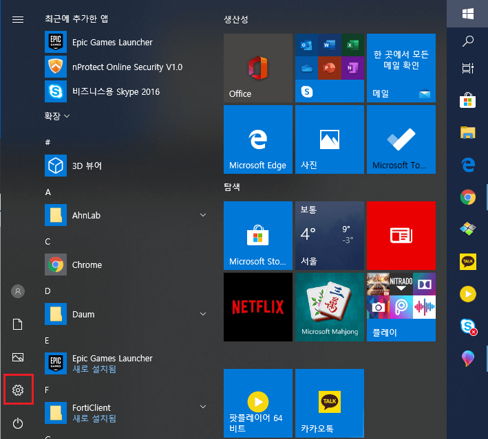Viewport: 488px width, 439px height.
Task: Open the Microsoft To Do tile
Action: (x=401, y=139)
